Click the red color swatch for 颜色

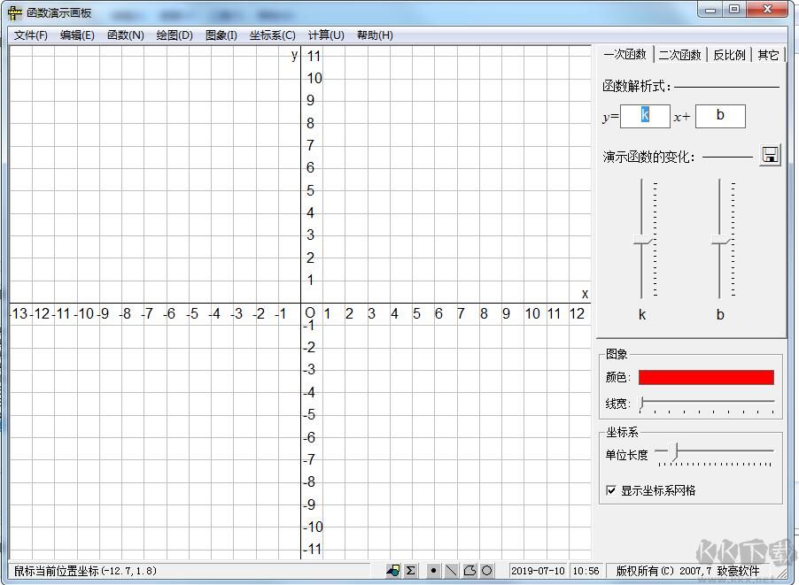pyautogui.click(x=706, y=376)
